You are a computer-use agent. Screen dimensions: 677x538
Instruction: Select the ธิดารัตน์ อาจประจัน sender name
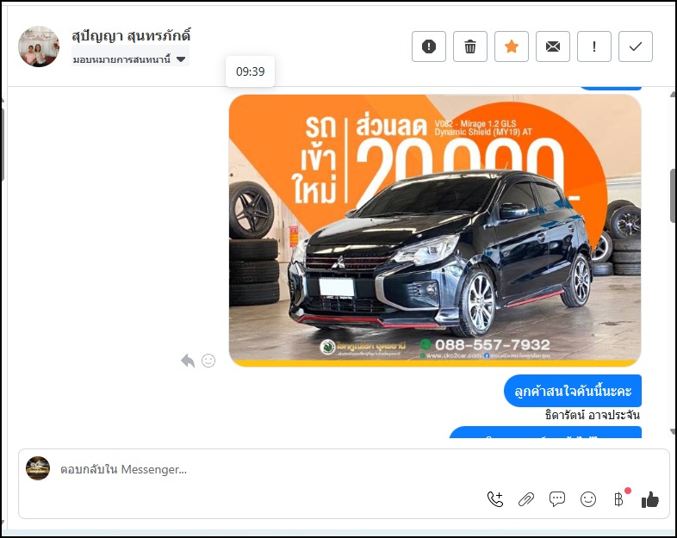[x=593, y=415]
